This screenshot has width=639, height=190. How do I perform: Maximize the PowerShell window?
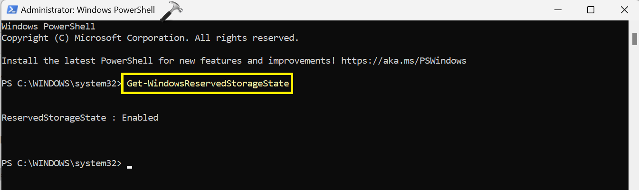(591, 10)
